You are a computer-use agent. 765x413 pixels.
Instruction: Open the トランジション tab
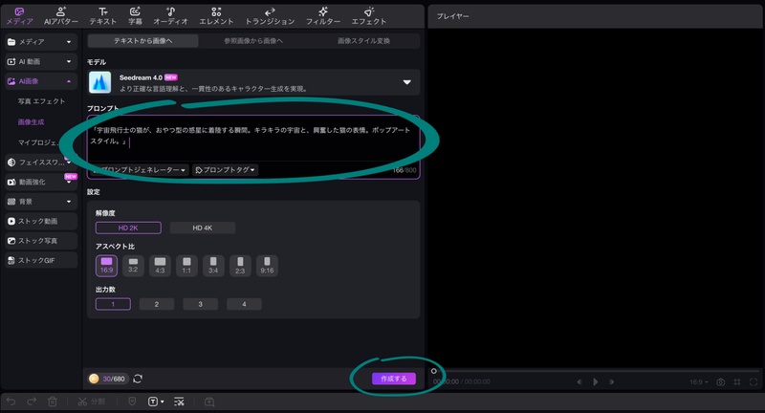pos(270,16)
